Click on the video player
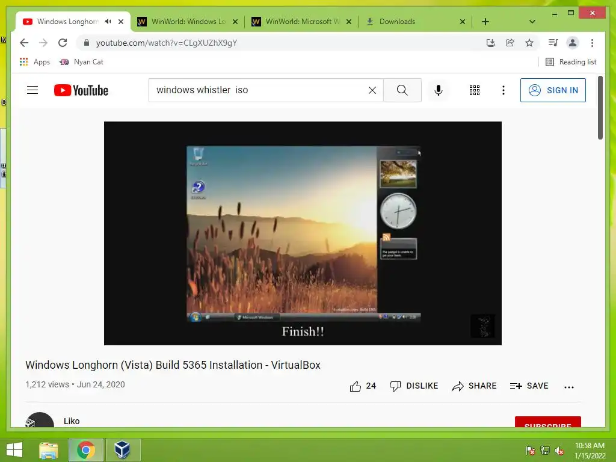The width and height of the screenshot is (616, 462). [303, 233]
